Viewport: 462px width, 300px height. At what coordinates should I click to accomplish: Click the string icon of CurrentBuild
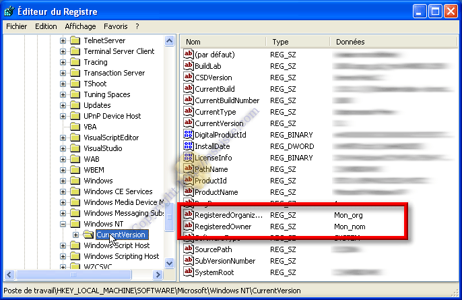coord(189,88)
